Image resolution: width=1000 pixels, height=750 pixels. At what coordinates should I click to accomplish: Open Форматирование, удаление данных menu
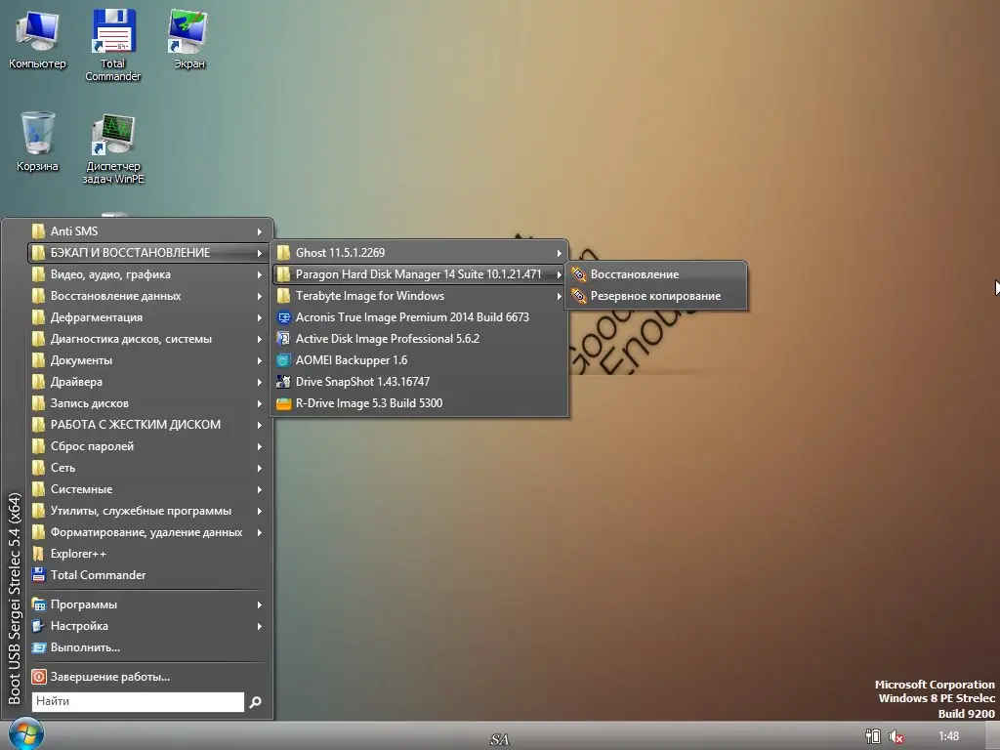click(148, 532)
